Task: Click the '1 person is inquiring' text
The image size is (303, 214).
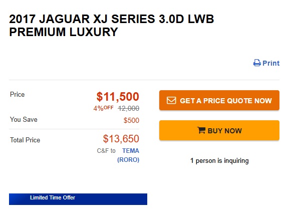Action: pos(219,161)
